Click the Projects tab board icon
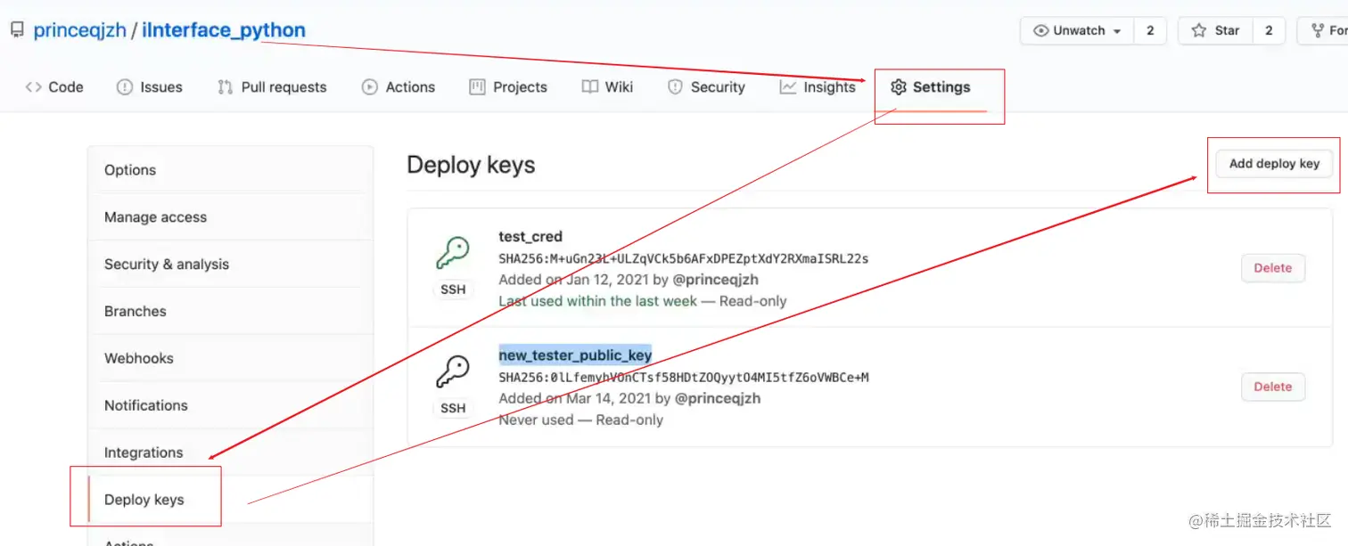This screenshot has width=1348, height=546. click(x=477, y=87)
